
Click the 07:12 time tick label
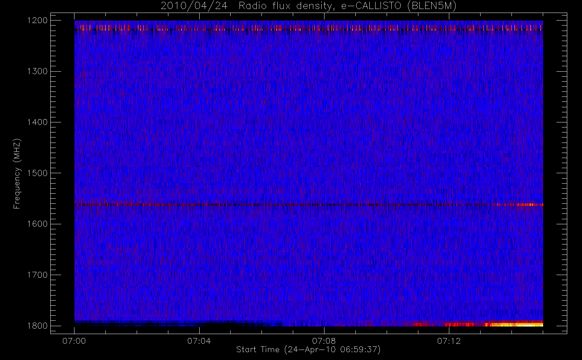click(449, 341)
